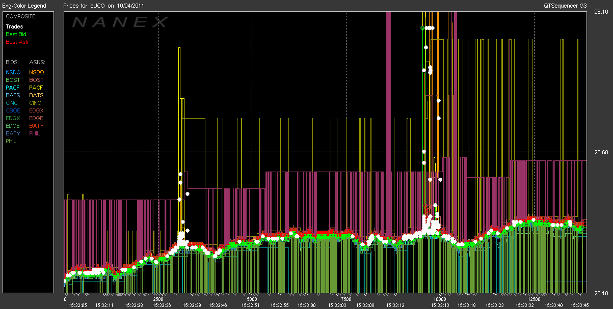Viewport: 613px width, 309px height.
Task: Choose BATY in the ASKS column
Action: (36, 126)
